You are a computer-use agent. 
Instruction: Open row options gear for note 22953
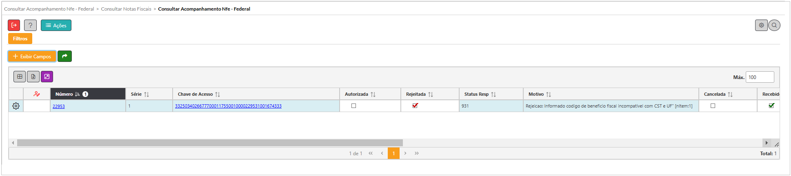click(16, 106)
